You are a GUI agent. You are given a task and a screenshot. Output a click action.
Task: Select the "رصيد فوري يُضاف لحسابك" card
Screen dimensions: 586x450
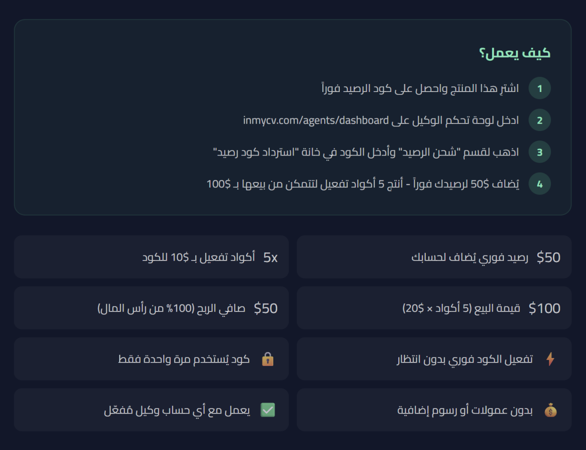[434, 257]
